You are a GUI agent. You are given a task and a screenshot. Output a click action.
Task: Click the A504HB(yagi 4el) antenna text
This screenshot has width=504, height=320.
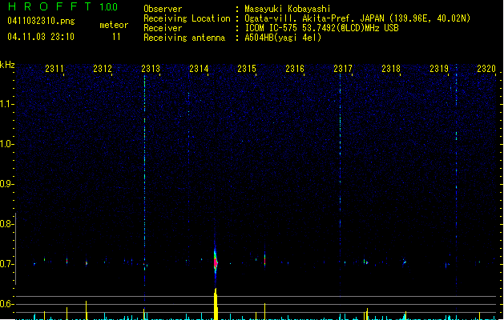coord(283,38)
